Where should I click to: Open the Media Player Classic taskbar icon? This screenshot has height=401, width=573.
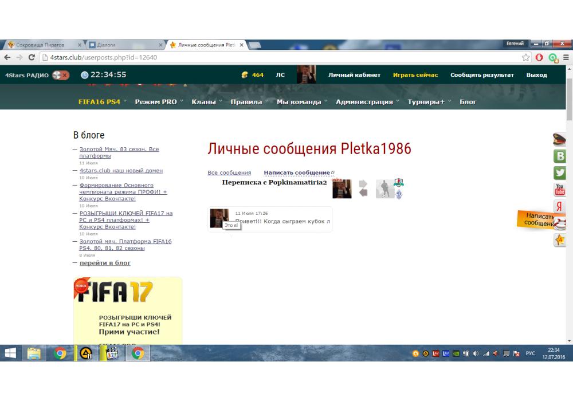tap(112, 353)
